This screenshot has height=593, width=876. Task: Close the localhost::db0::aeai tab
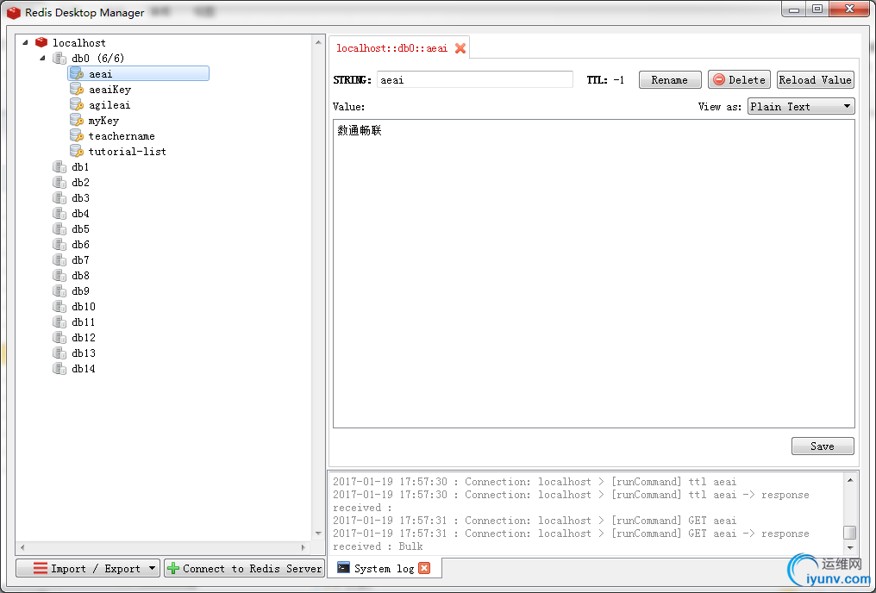[x=460, y=48]
